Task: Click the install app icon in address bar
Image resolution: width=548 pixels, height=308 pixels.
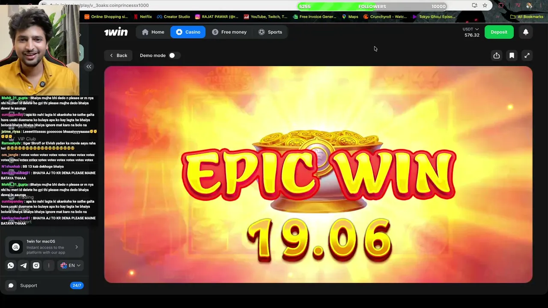Action: [x=474, y=6]
